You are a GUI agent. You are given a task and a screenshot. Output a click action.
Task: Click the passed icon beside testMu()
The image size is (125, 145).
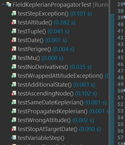coord(14,58)
